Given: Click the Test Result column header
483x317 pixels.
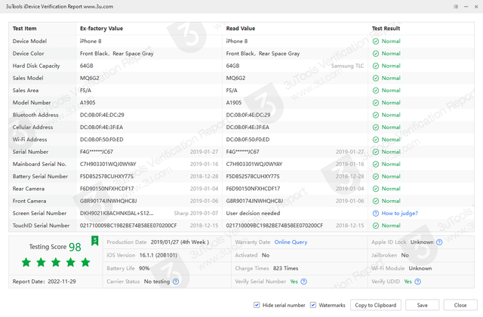Looking at the screenshot, I should [386, 29].
